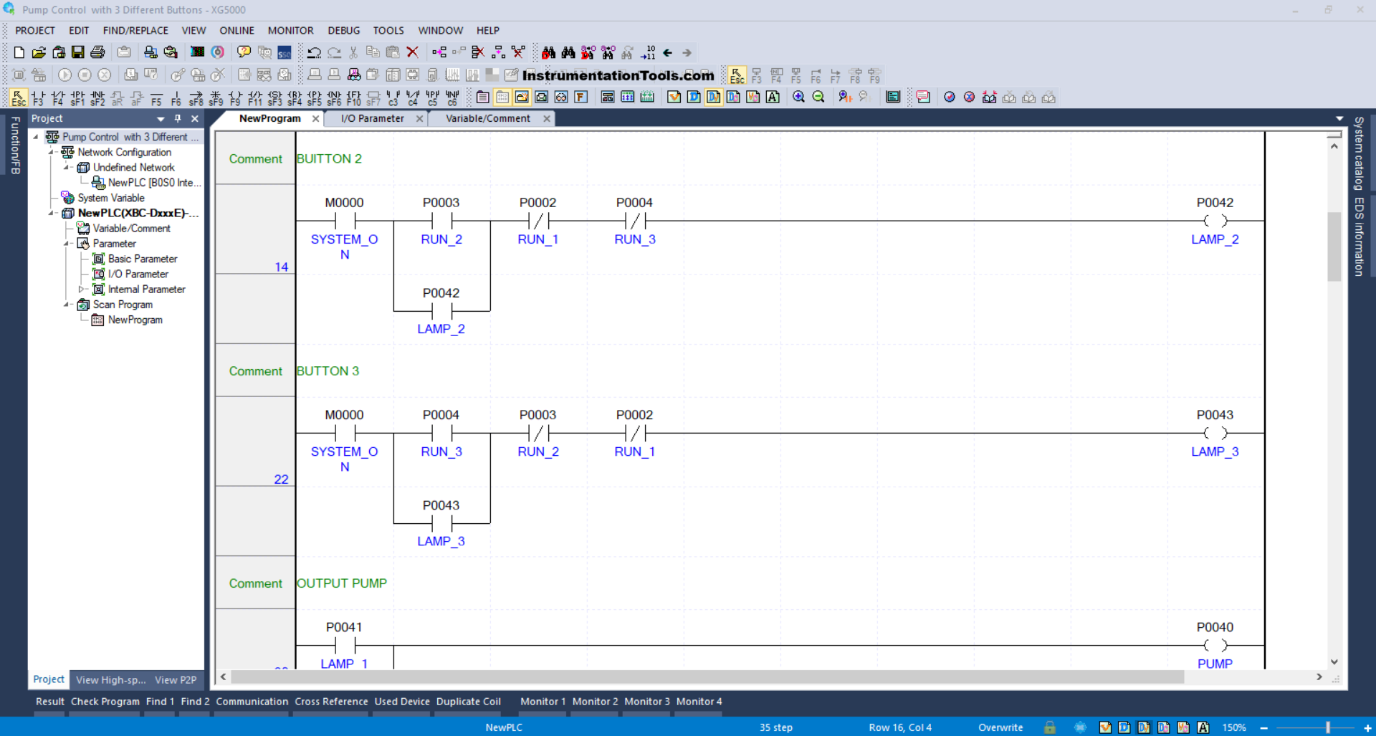
Task: Select the output coil F9 tool
Action: pos(236,97)
